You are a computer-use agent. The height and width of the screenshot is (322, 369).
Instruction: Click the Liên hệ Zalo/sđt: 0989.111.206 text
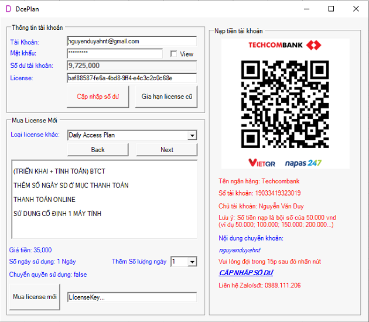tap(259, 285)
